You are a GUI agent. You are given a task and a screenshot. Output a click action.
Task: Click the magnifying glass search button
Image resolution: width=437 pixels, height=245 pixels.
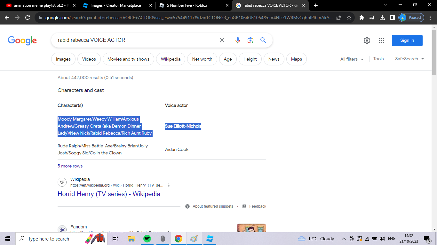(x=263, y=40)
